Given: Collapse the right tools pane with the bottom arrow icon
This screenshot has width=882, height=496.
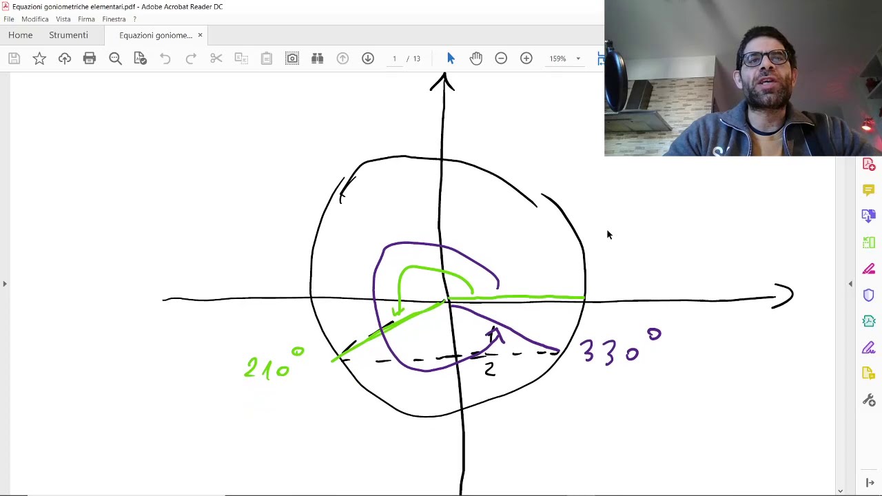Looking at the screenshot, I should (x=870, y=483).
